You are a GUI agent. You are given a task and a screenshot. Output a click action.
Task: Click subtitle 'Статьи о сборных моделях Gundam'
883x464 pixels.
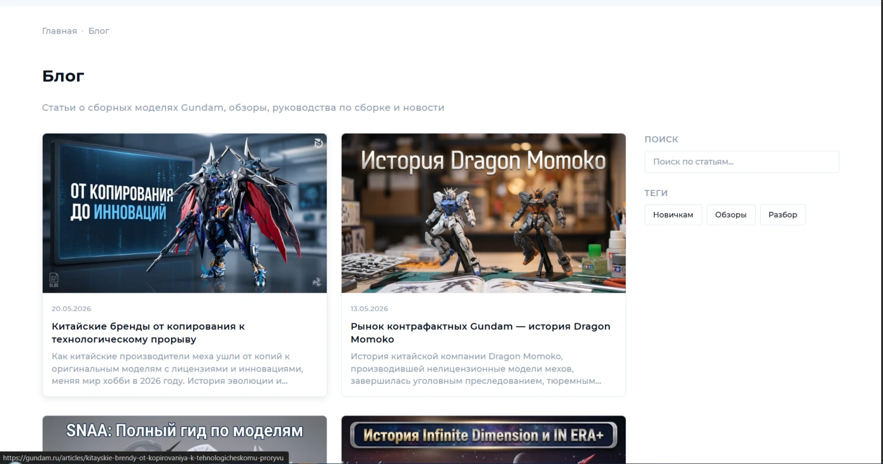pyautogui.click(x=243, y=108)
